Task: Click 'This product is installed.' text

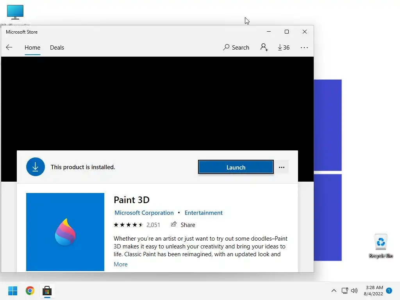Action: tap(83, 167)
